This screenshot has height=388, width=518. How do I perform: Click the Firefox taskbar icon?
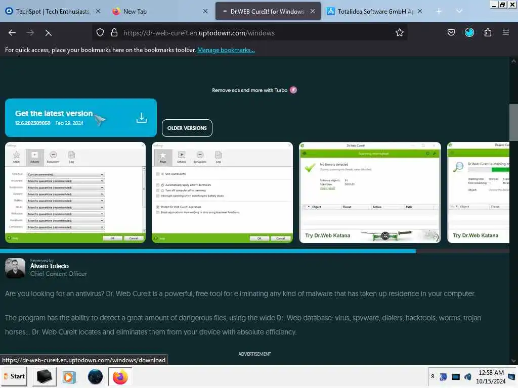[x=120, y=376]
